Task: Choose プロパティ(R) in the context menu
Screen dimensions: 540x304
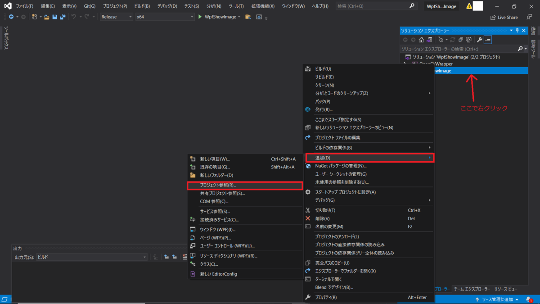Action: tap(369, 297)
